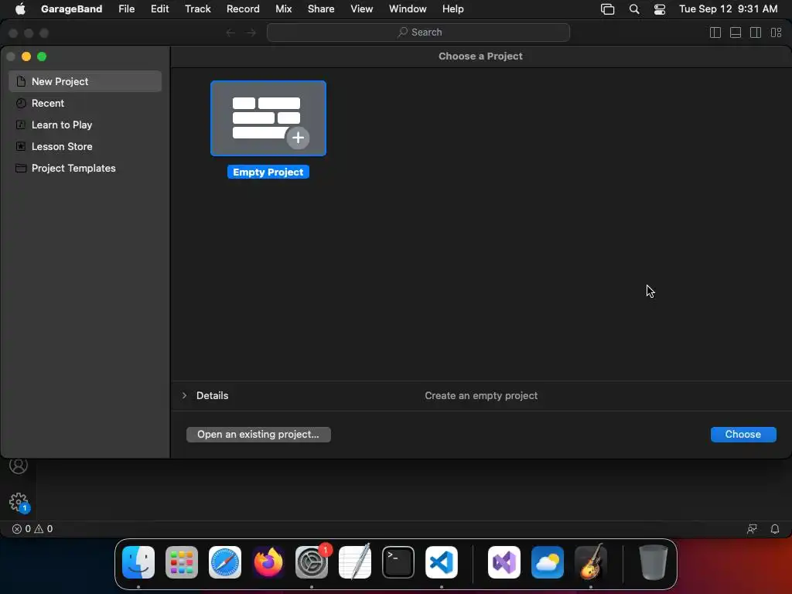Open Finder from the Dock
The image size is (792, 594).
(138, 562)
